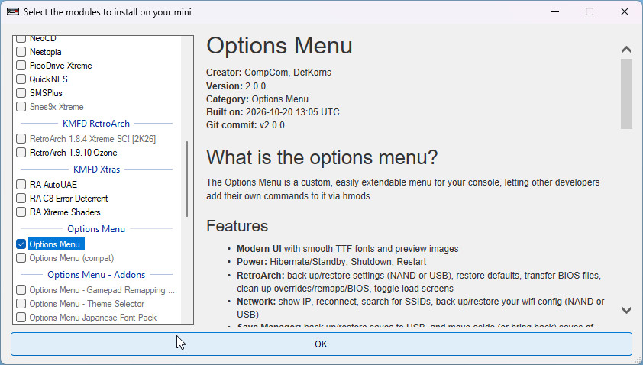The height and width of the screenshot is (365, 643).
Task: Enable RetroArch 1.9.10 Ozone checkbox
Action: 21,153
